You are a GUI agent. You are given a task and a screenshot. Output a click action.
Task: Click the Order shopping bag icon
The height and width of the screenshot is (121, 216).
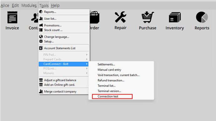pyautogui.click(x=94, y=17)
